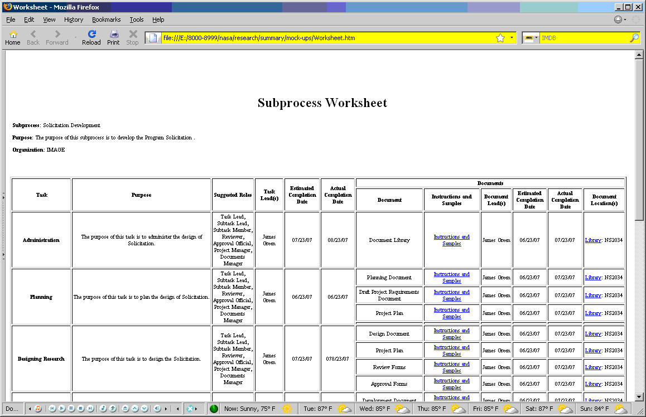The image size is (646, 417).
Task: Open the Library link in Review Forms row
Action: pyautogui.click(x=593, y=367)
